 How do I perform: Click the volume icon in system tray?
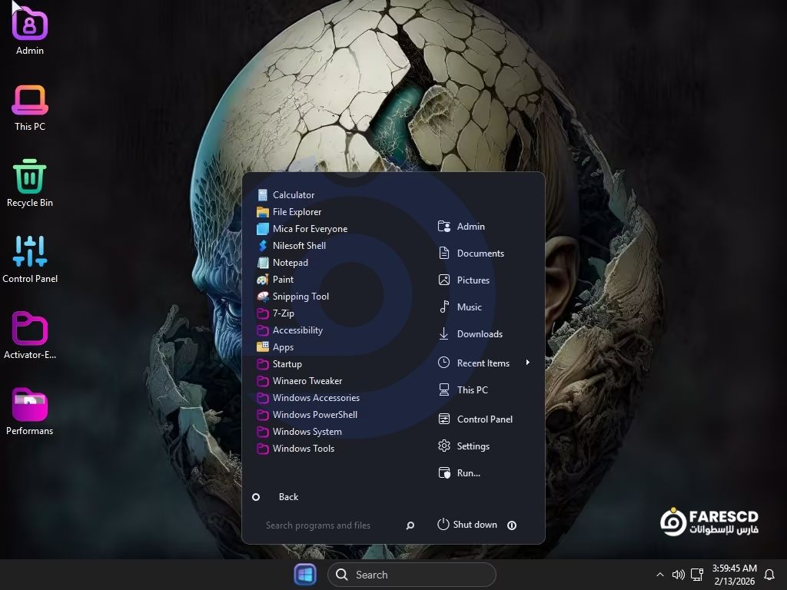pyautogui.click(x=678, y=575)
